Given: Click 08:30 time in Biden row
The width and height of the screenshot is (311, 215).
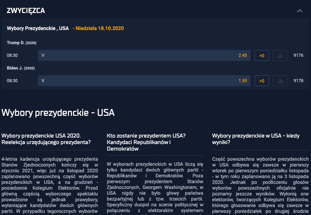Looking at the screenshot, I should tap(12, 81).
